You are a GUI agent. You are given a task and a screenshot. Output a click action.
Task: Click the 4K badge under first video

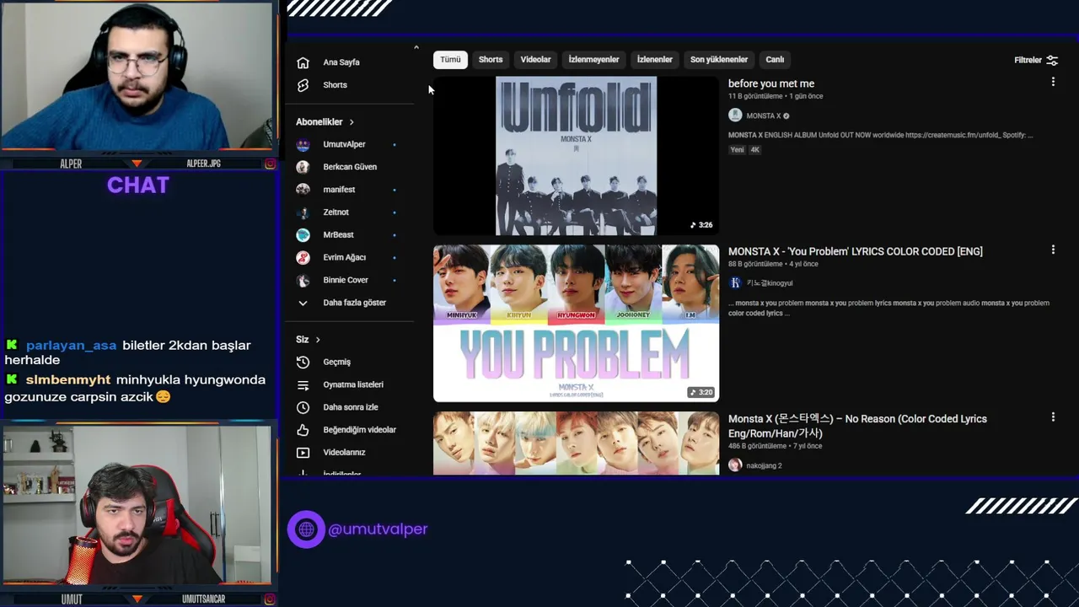755,150
